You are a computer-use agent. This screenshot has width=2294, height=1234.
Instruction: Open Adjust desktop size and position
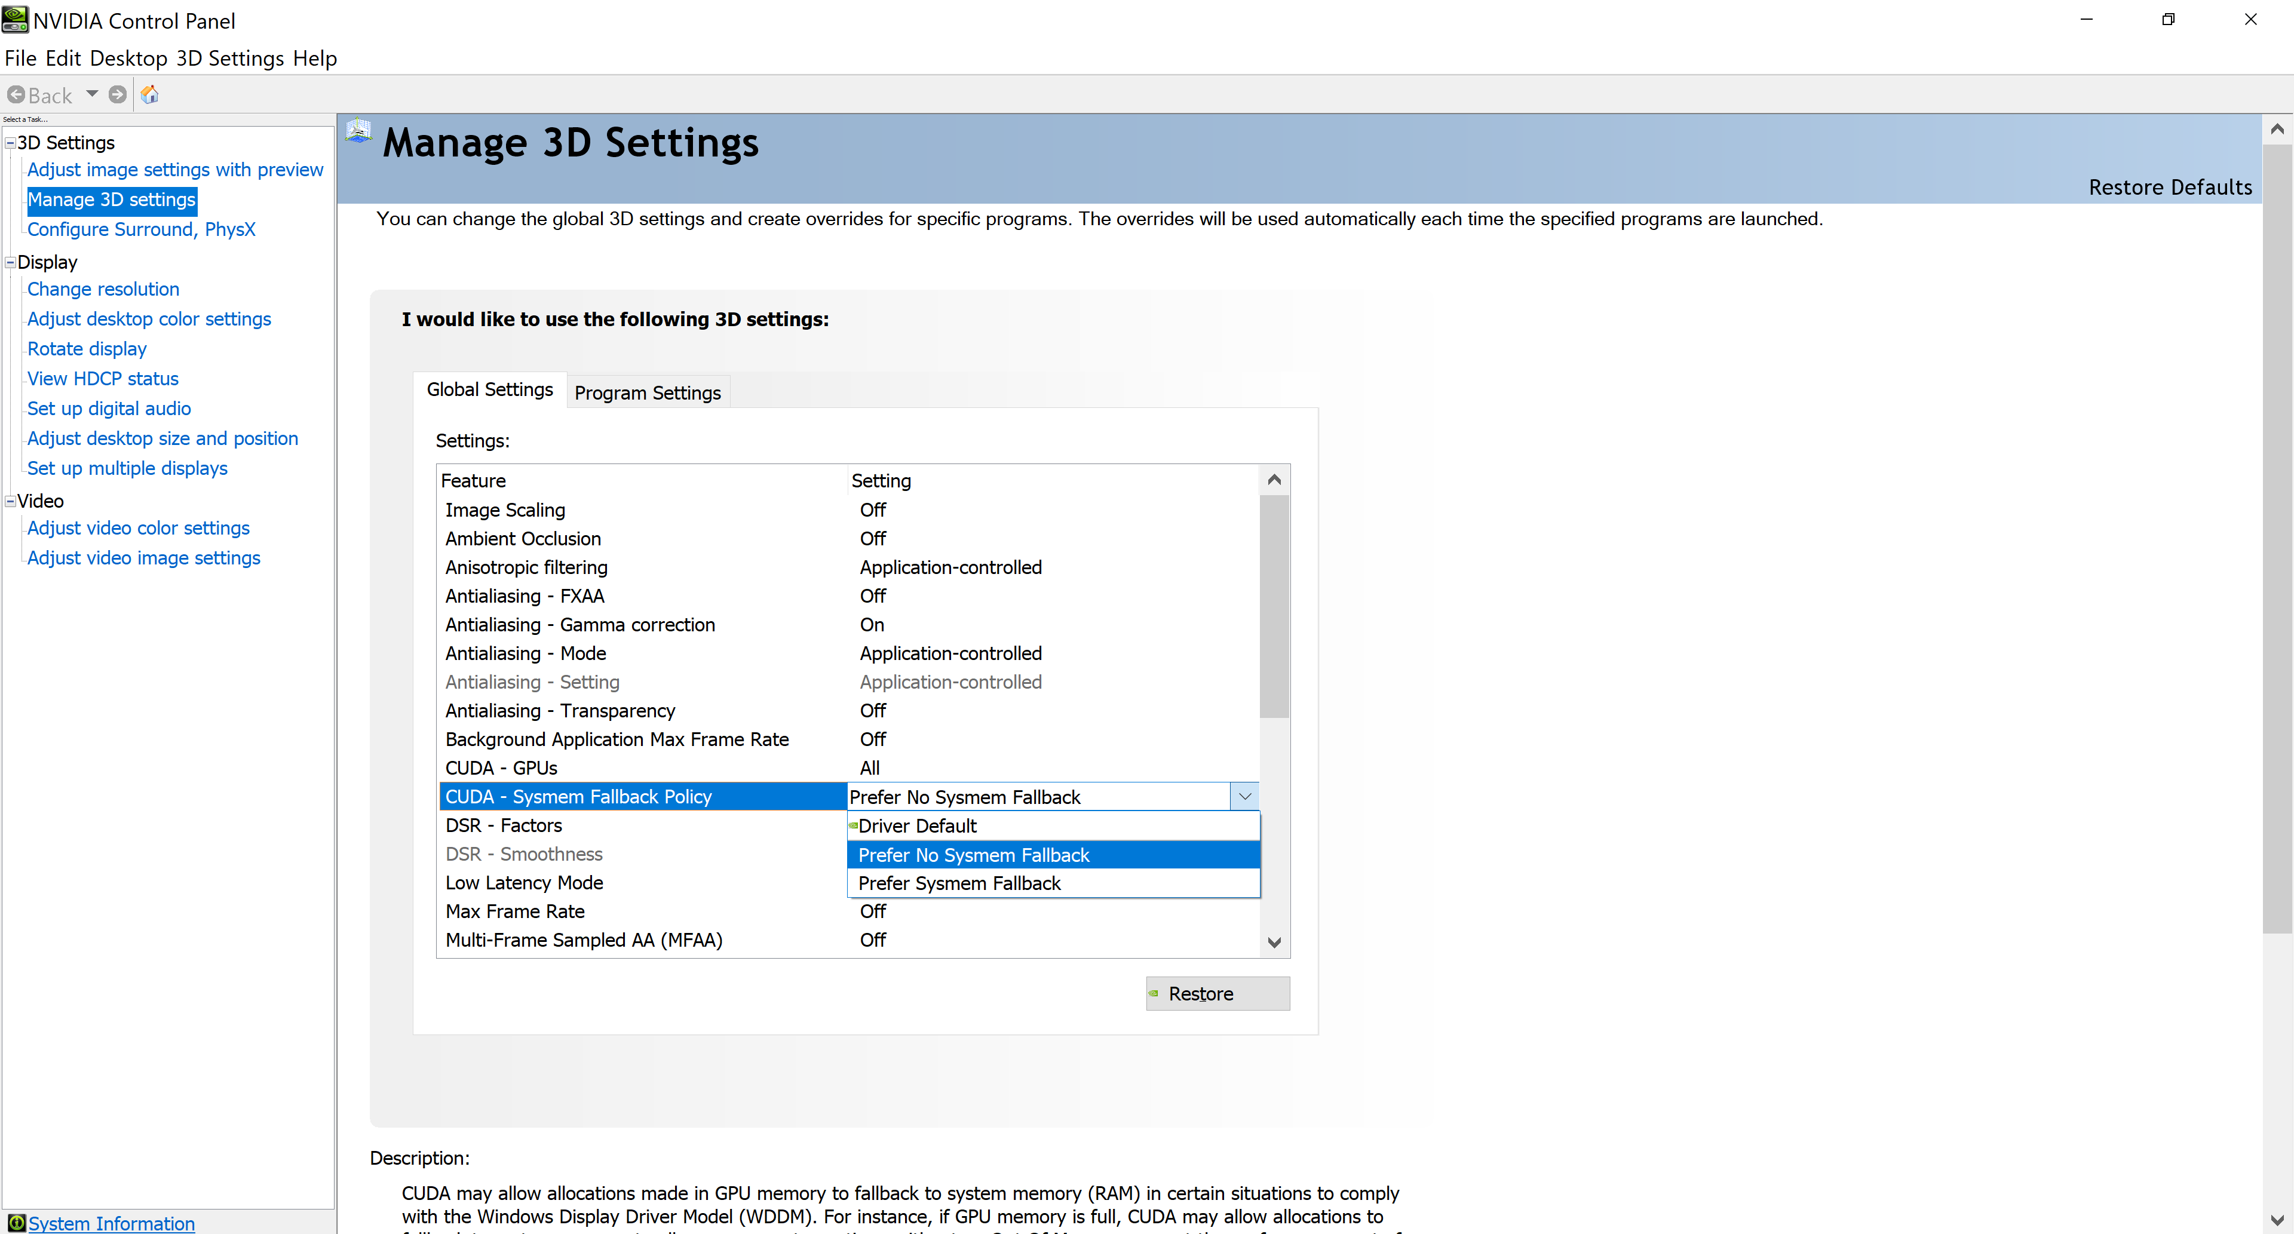click(x=162, y=438)
